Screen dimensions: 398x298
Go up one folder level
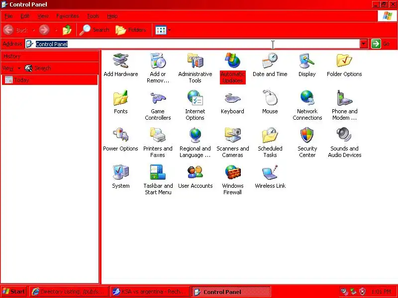(x=67, y=30)
